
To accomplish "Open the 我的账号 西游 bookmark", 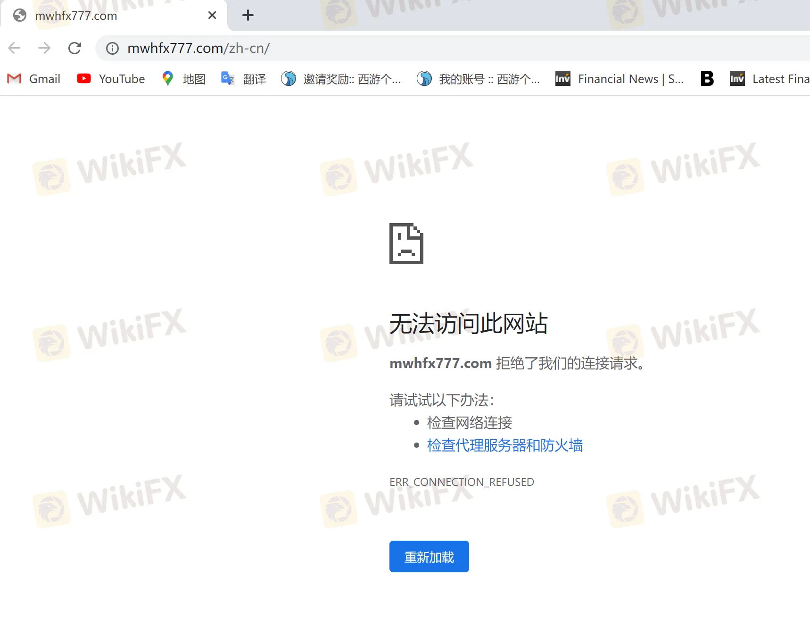I will coord(478,79).
